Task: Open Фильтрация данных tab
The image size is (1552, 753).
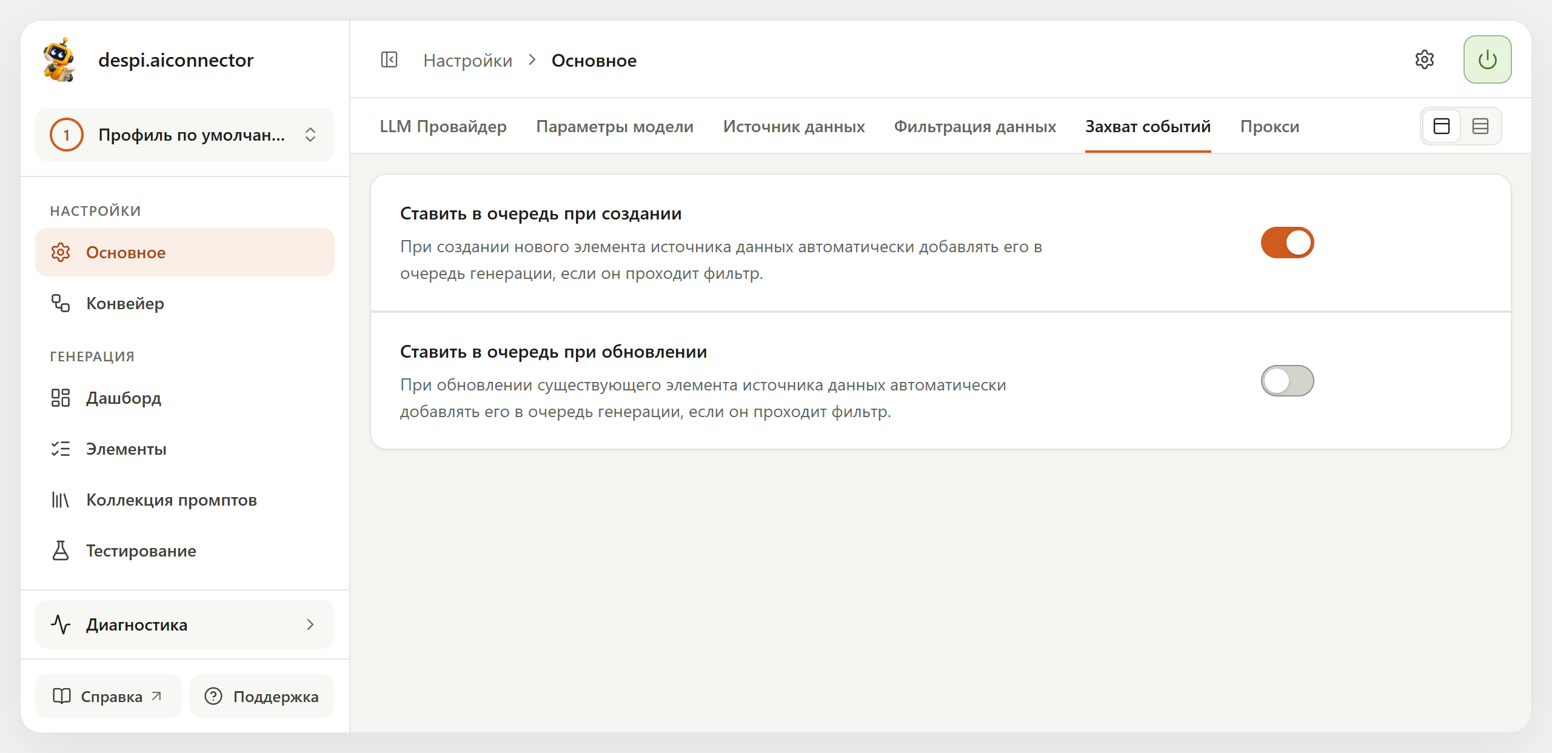Action: [975, 126]
